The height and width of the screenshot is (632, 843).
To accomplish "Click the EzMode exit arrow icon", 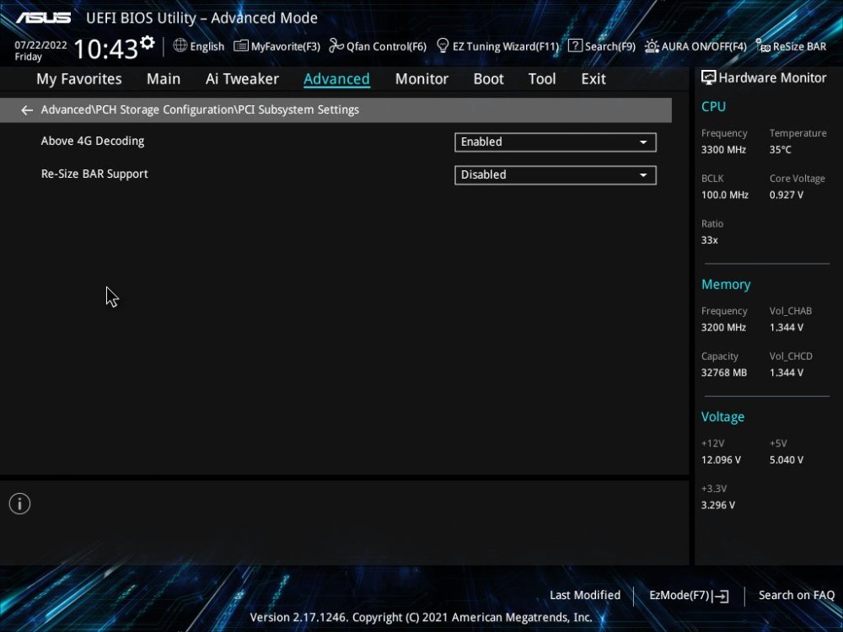I will pos(721,596).
